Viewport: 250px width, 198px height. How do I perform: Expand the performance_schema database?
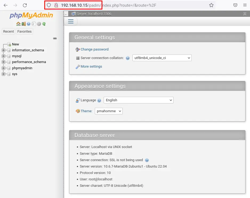click(3, 62)
